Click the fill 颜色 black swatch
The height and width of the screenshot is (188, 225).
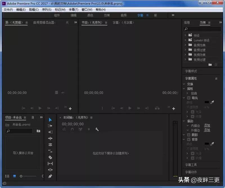coord(207,102)
